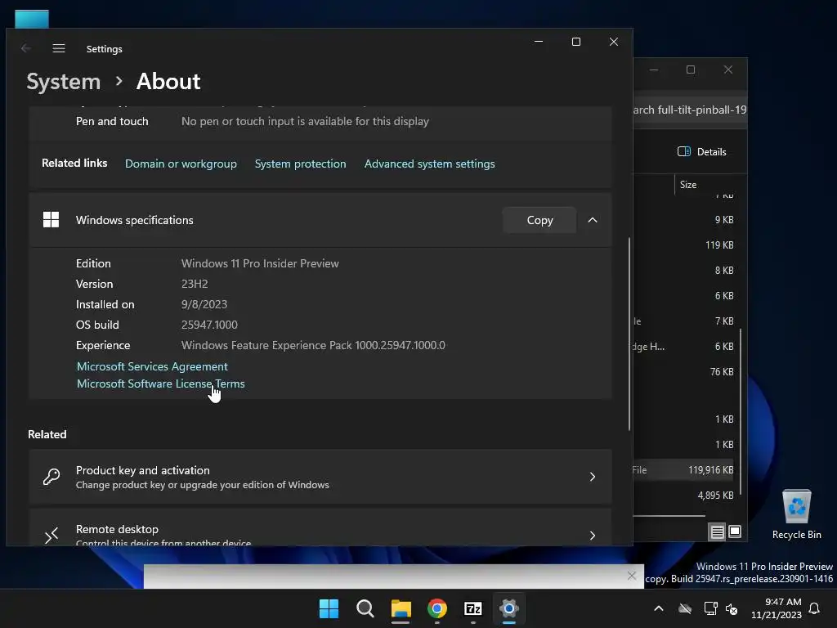Close the gray banner with its X
This screenshot has width=837, height=628.
click(632, 576)
